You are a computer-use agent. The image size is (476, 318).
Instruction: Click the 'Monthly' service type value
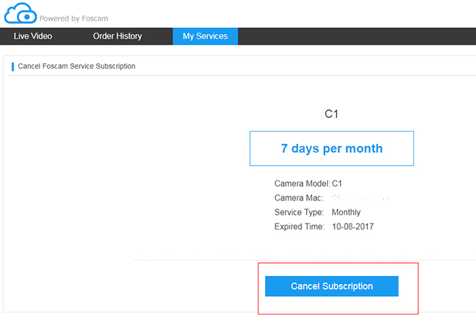click(346, 212)
